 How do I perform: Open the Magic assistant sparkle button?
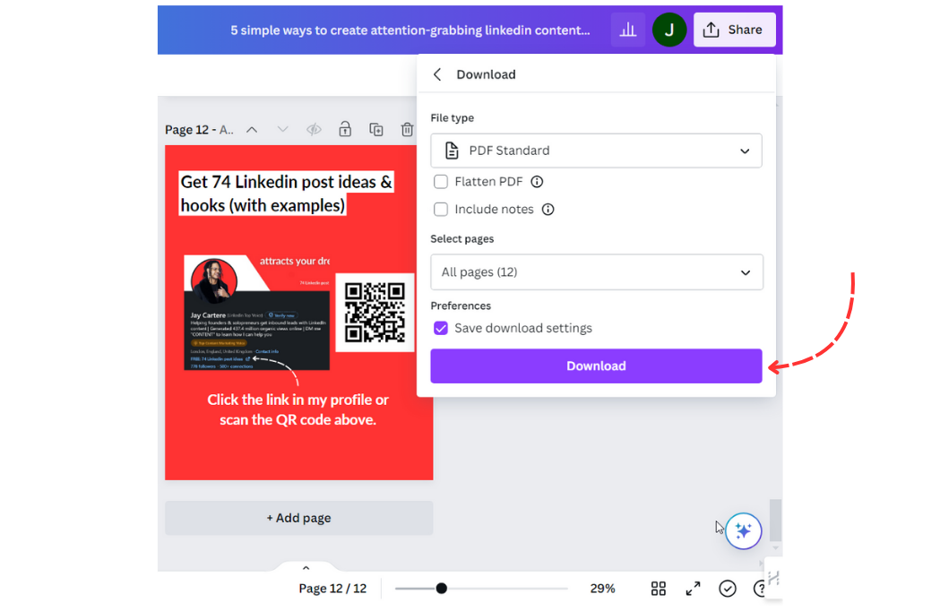pos(744,530)
